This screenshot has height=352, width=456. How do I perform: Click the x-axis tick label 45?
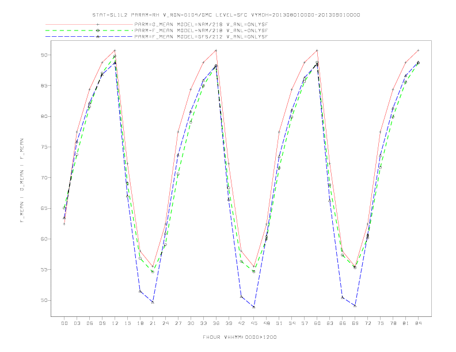[x=254, y=323]
